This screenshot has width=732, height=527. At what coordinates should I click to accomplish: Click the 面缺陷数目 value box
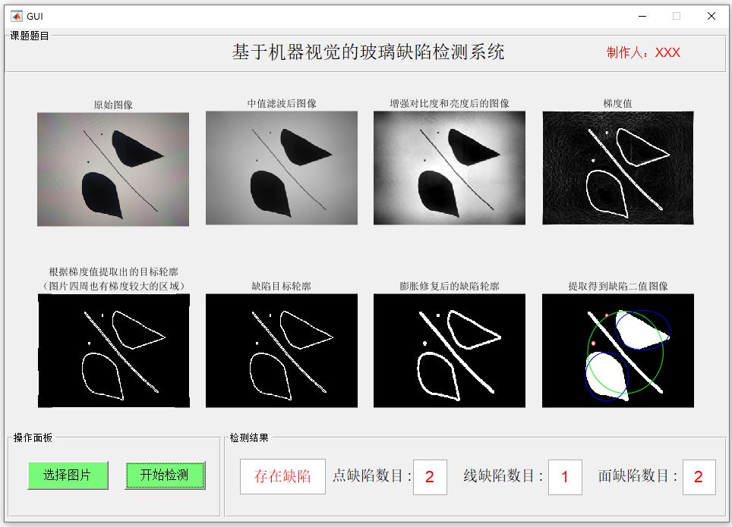pyautogui.click(x=699, y=477)
